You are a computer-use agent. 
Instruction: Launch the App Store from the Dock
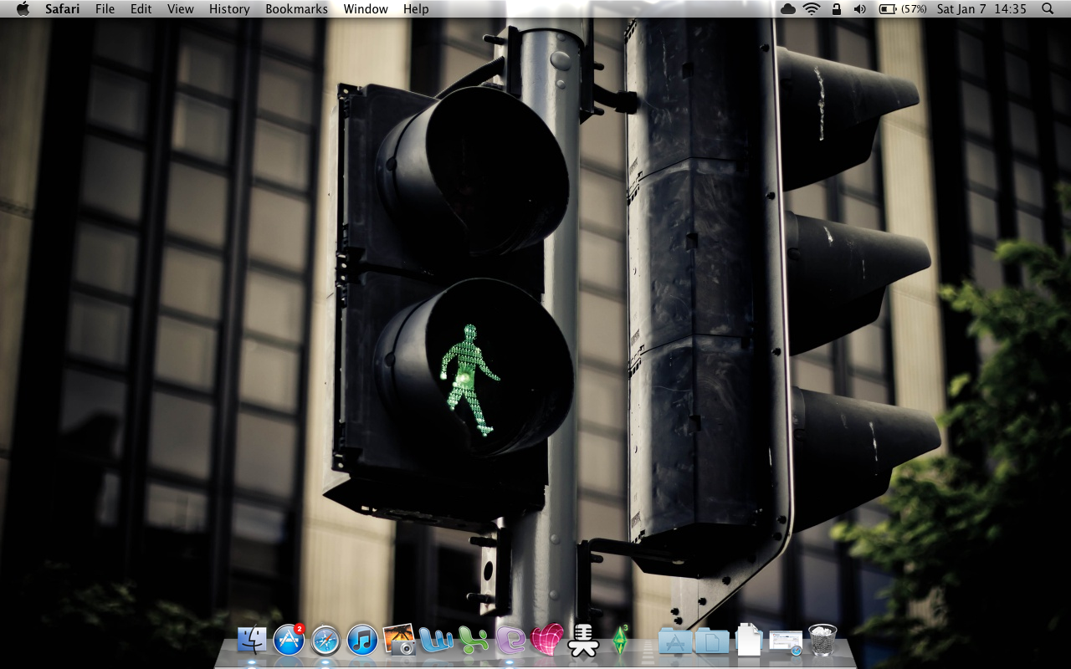point(289,641)
